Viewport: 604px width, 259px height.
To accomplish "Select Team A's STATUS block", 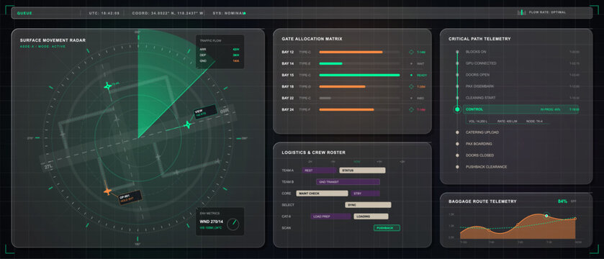I will tap(362, 170).
